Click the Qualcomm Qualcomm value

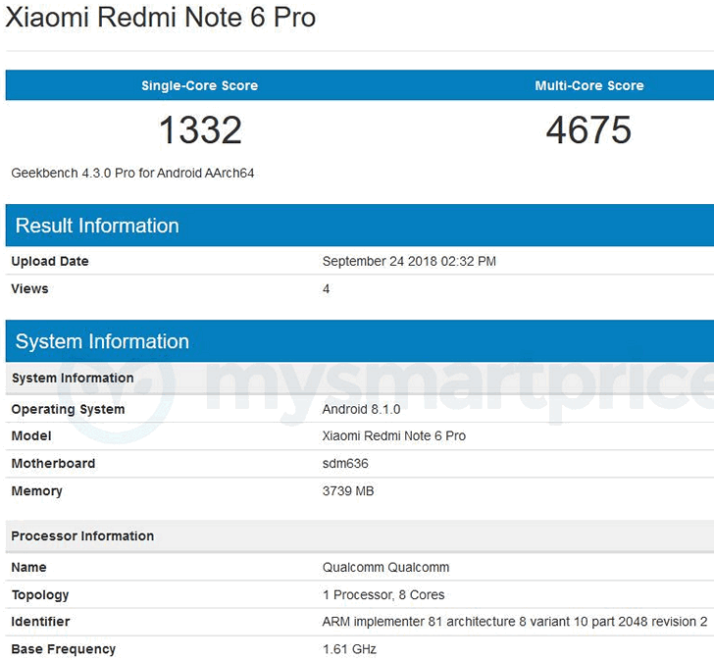point(385,567)
